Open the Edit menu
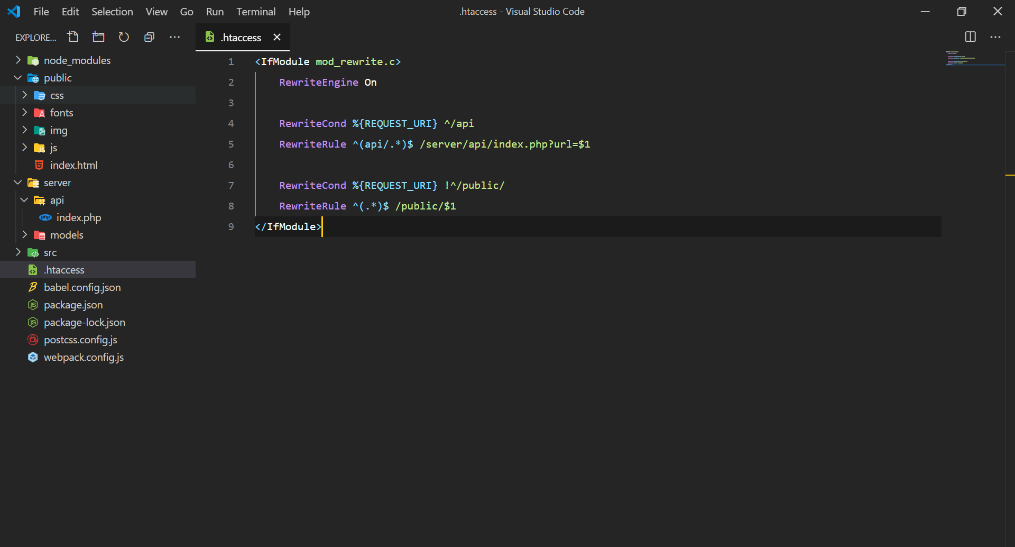This screenshot has width=1015, height=547. (x=70, y=12)
